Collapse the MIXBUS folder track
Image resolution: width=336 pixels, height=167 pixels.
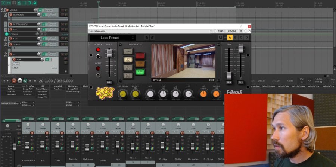tap(3, 10)
